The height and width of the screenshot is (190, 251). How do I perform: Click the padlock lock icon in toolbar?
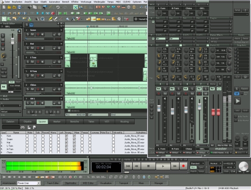(88, 19)
